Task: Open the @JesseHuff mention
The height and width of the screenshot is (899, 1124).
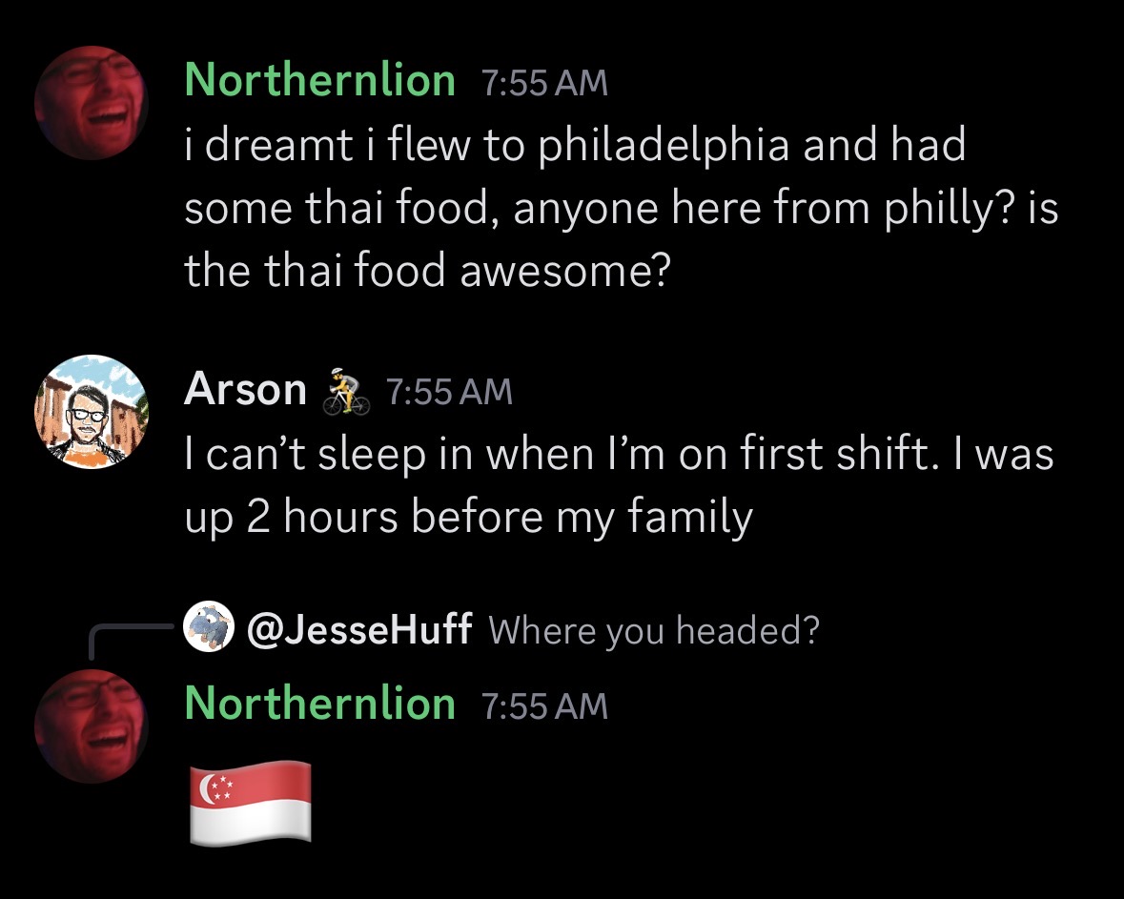Action: pyautogui.click(x=359, y=629)
